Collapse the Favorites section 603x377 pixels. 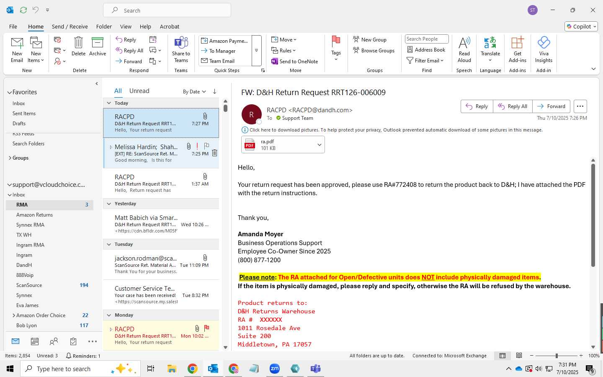pos(9,92)
